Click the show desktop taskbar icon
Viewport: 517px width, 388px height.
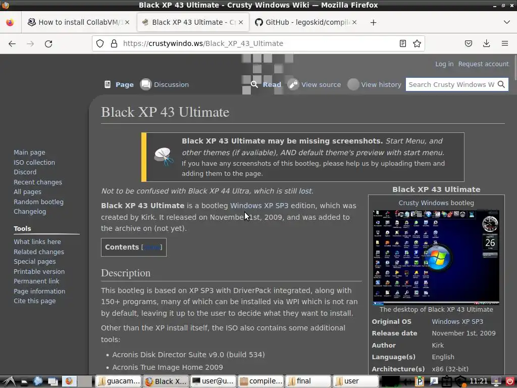(x=53, y=381)
